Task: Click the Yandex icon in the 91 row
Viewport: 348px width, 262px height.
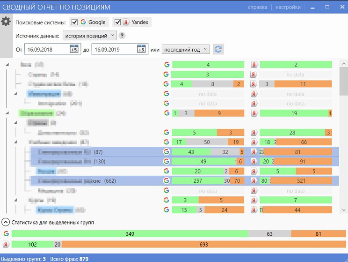Action: [254, 161]
